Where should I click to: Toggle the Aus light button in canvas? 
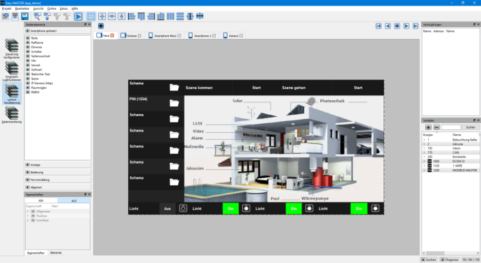pos(167,209)
